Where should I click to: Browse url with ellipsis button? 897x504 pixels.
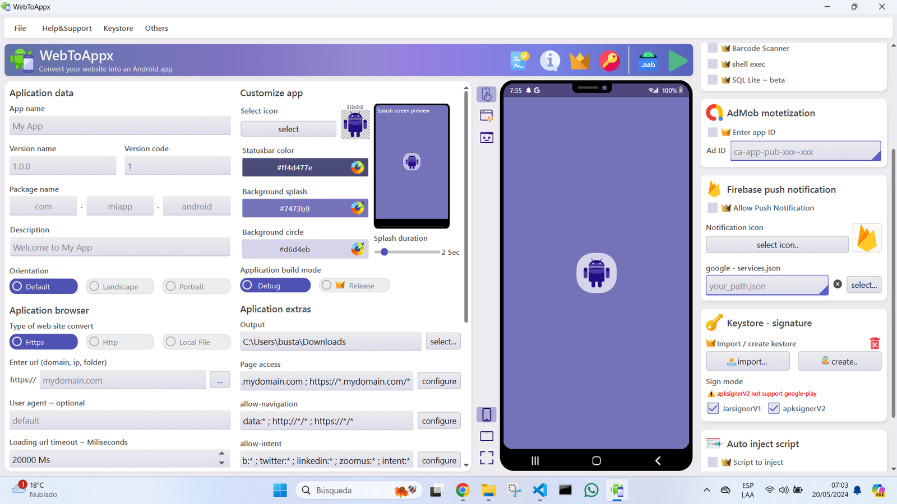click(220, 380)
